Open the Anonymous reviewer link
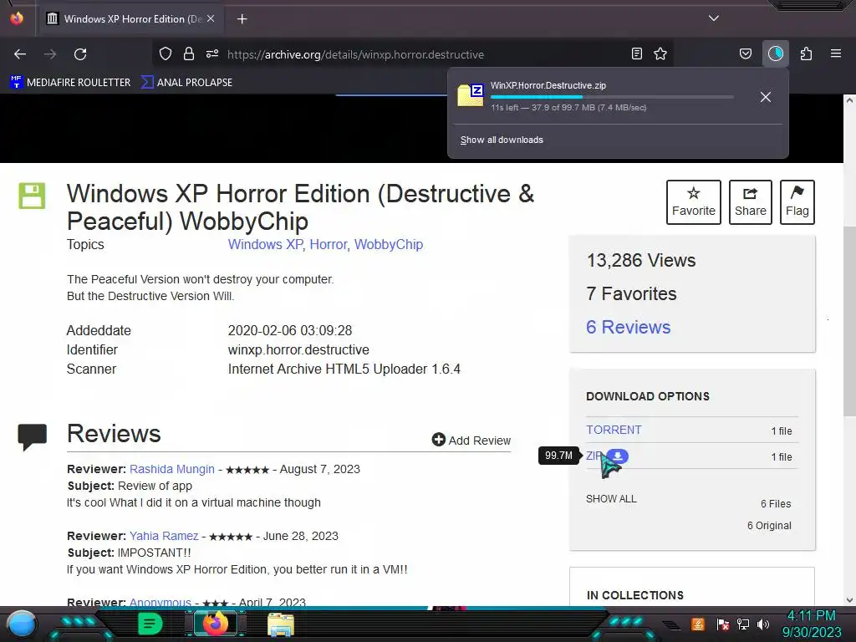Viewport: 856px width, 642px height. [x=160, y=602]
